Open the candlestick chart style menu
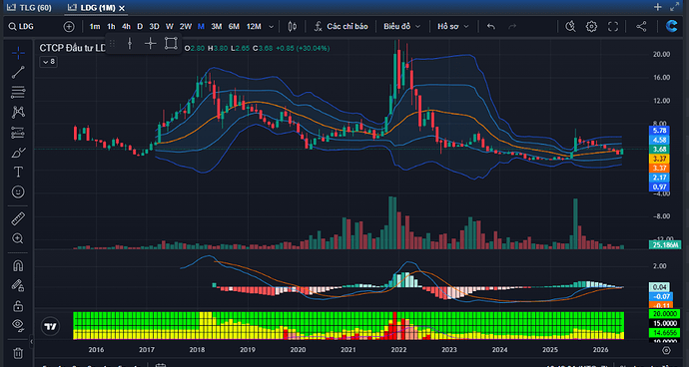 292,26
